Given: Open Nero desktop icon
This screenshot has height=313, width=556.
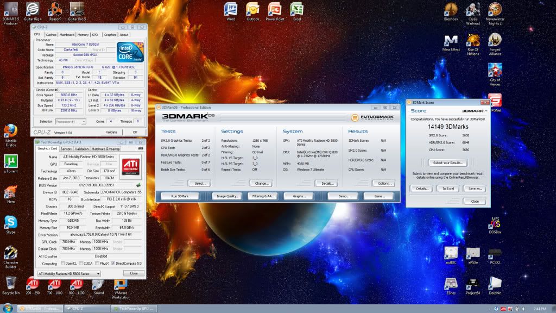Looking at the screenshot, I should (x=11, y=194).
